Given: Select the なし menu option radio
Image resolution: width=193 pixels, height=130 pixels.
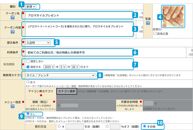Looking at the screenshot, I should pos(28,114).
